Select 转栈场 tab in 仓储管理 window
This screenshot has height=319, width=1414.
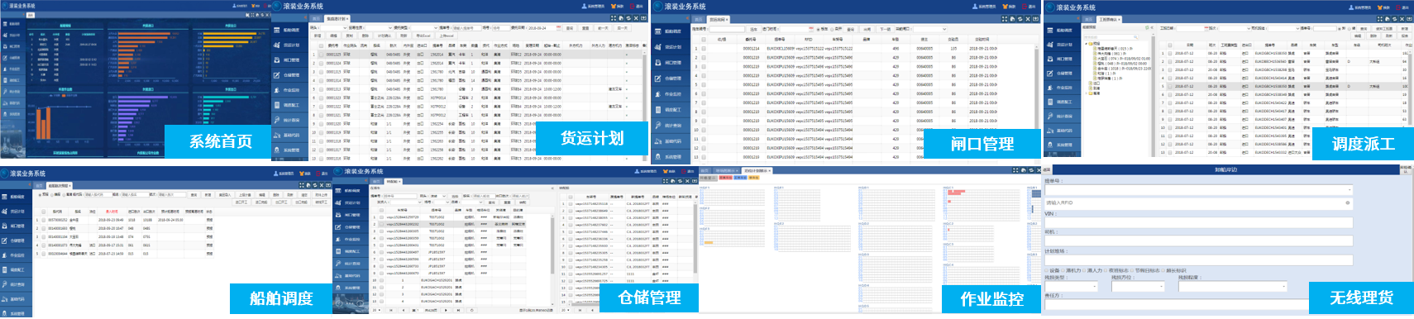[x=394, y=182]
